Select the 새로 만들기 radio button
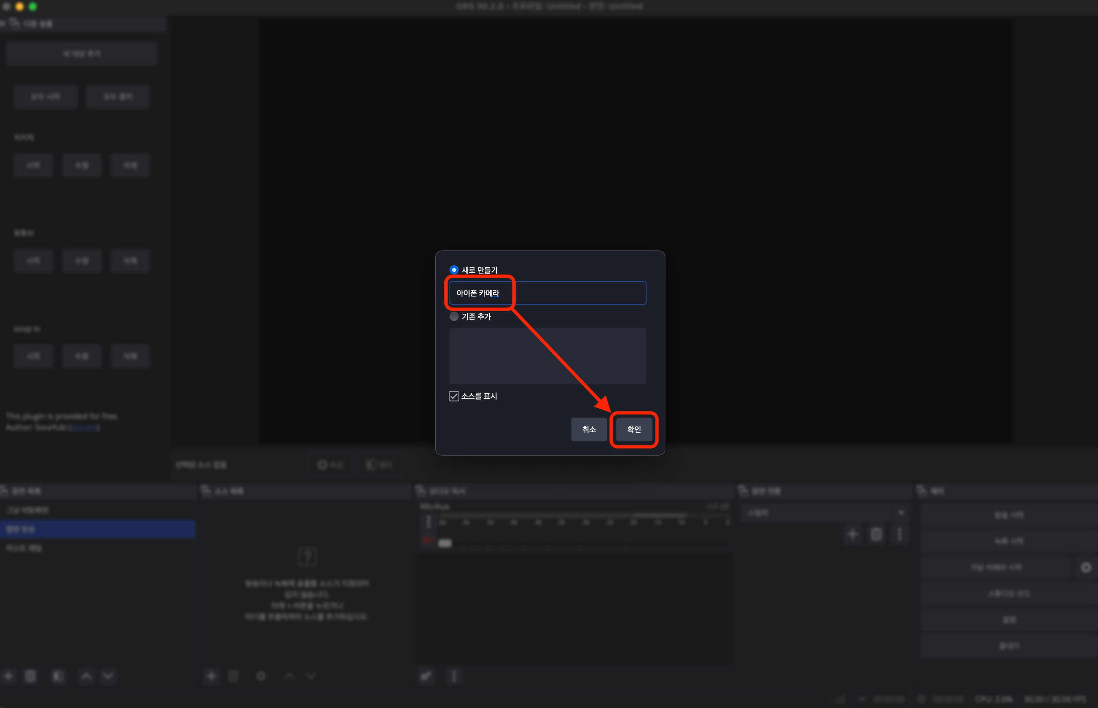 coord(453,270)
